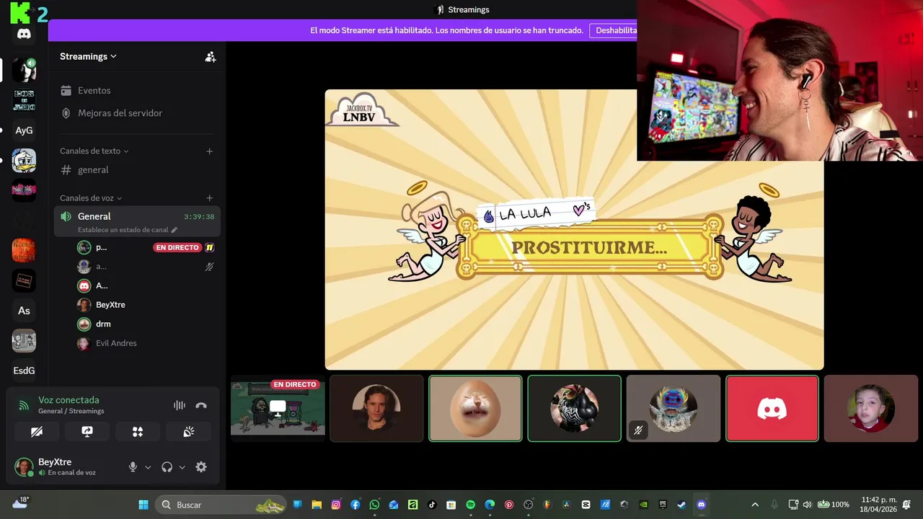Open the duck avatar server icon
923x519 pixels.
24,161
